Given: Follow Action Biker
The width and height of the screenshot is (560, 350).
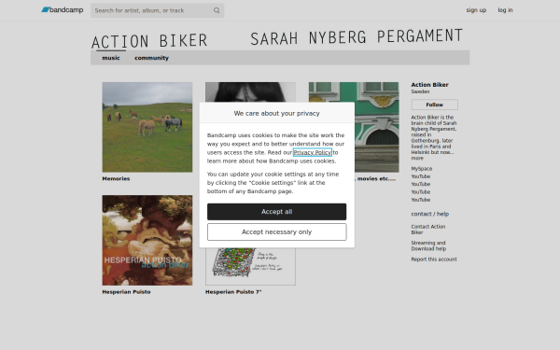Looking at the screenshot, I should [x=434, y=105].
